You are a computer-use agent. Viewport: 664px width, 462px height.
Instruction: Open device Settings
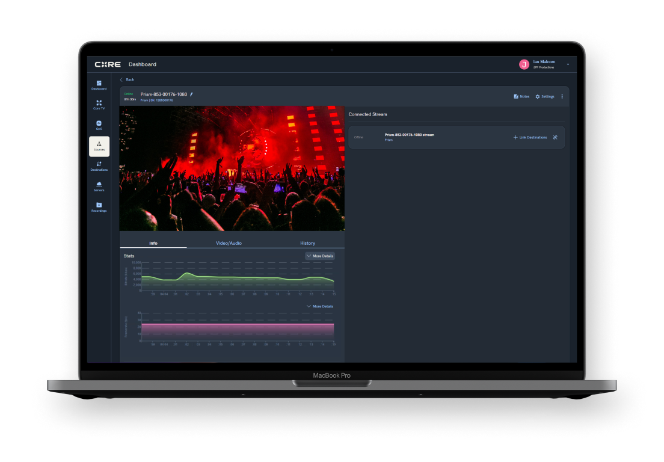545,96
